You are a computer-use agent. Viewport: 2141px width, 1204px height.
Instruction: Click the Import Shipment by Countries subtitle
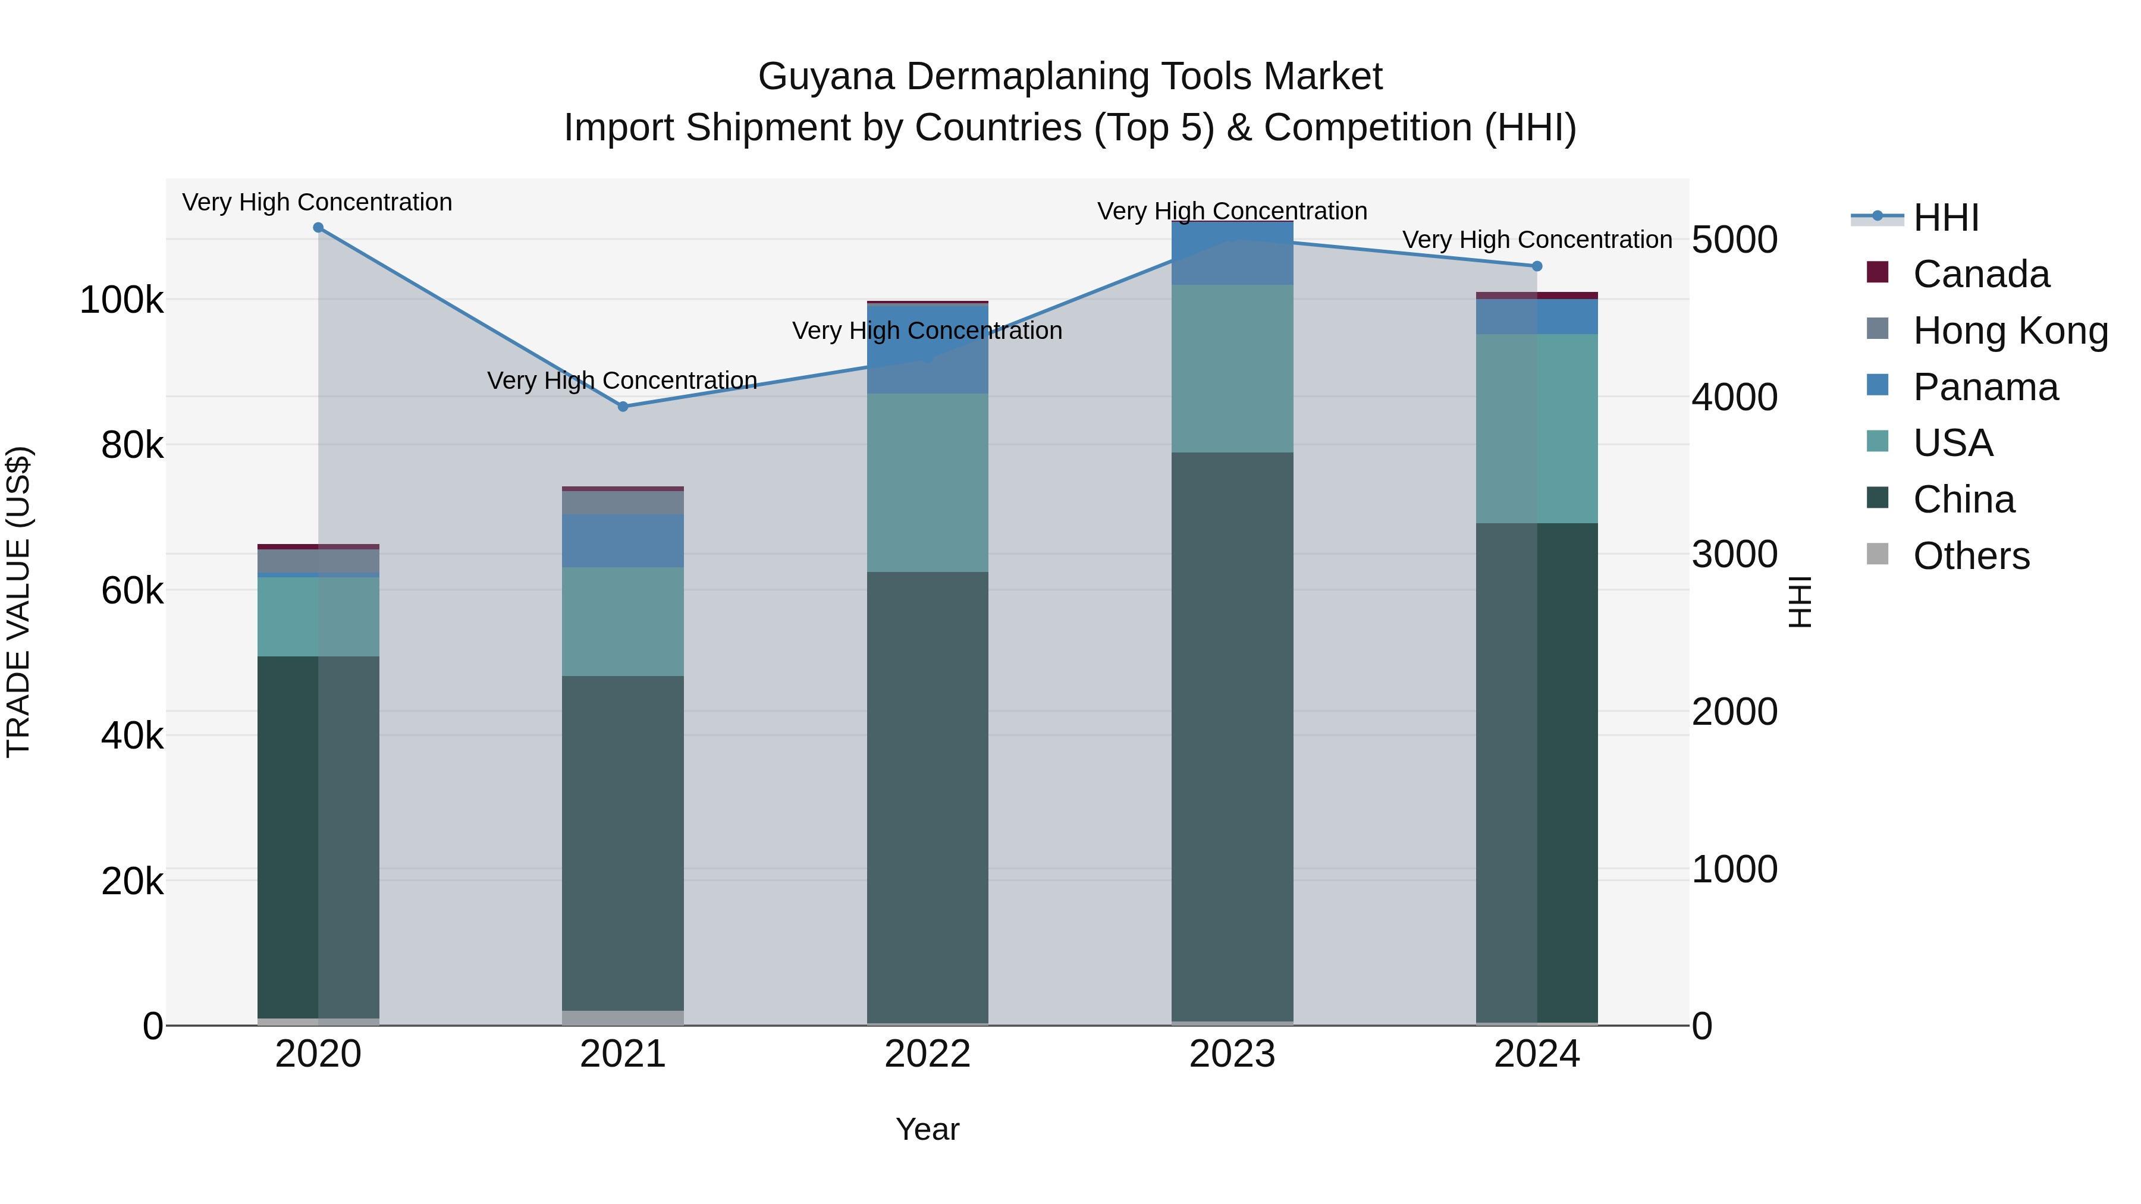[1070, 128]
